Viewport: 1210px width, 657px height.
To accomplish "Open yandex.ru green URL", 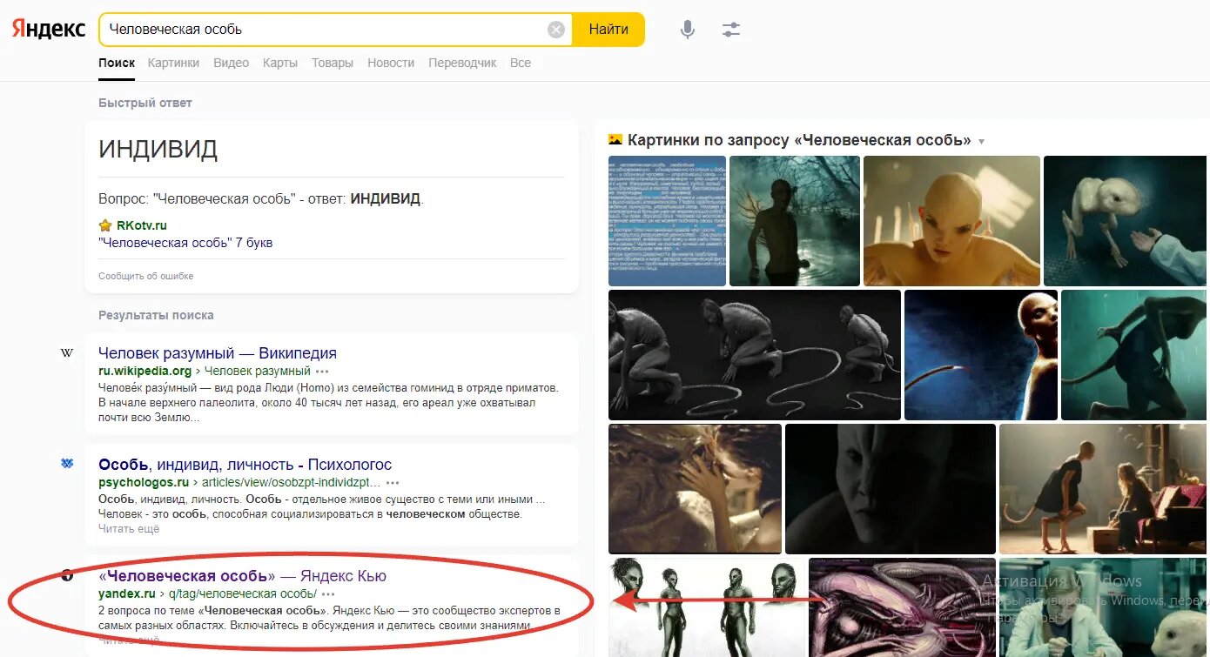I will [126, 593].
